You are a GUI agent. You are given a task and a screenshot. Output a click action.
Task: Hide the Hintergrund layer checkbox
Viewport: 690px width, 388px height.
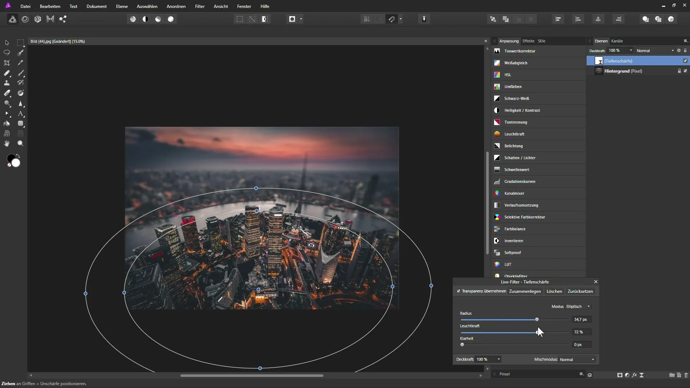click(x=685, y=71)
